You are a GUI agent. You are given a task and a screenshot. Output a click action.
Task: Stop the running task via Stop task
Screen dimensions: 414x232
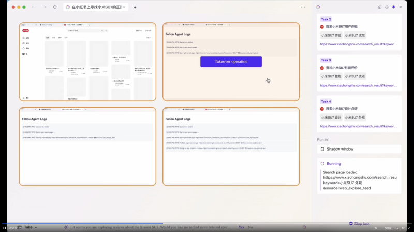point(359,224)
